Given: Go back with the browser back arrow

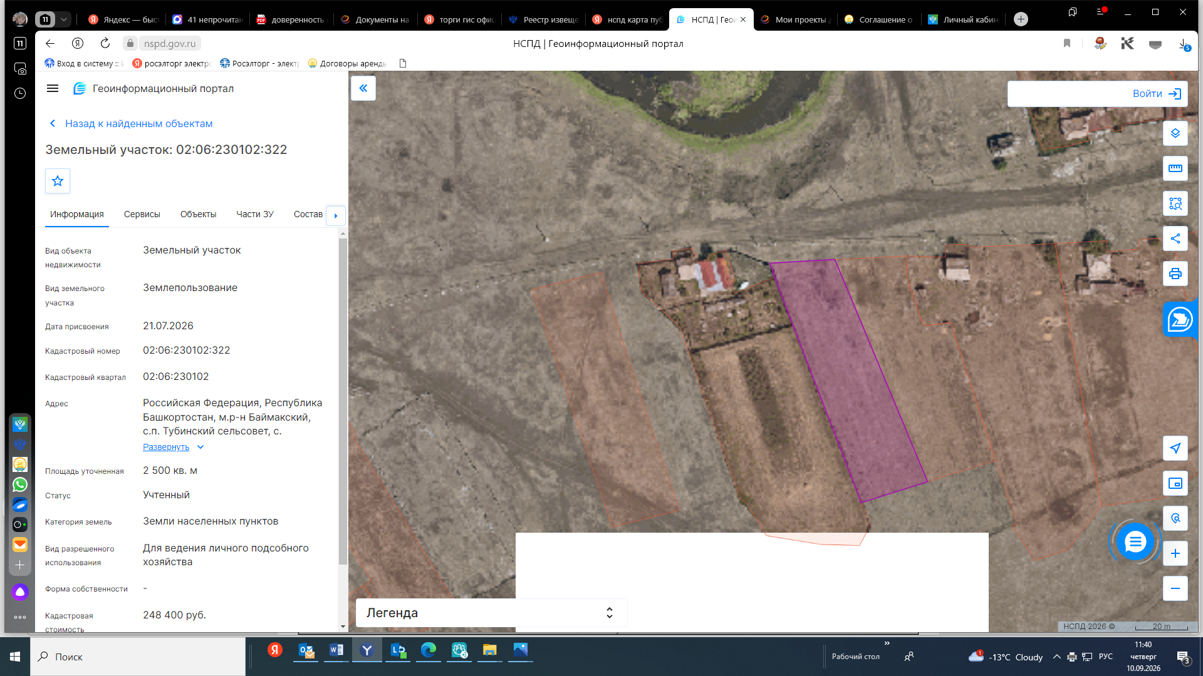Looking at the screenshot, I should tap(50, 43).
